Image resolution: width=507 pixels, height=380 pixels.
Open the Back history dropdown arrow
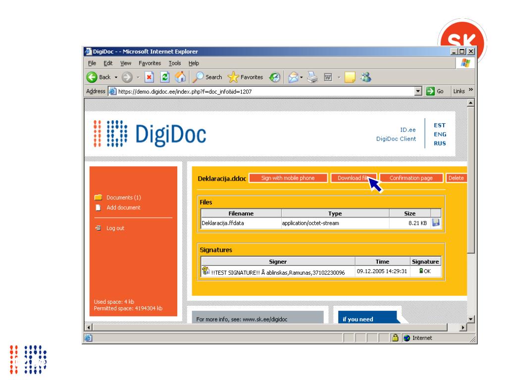[x=116, y=78]
